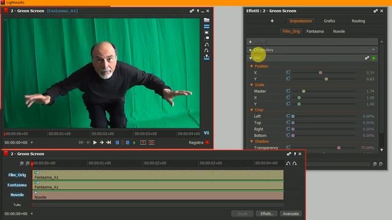The height and width of the screenshot is (220, 392).
Task: Click the Position Y value 0.63
Action: click(x=370, y=79)
